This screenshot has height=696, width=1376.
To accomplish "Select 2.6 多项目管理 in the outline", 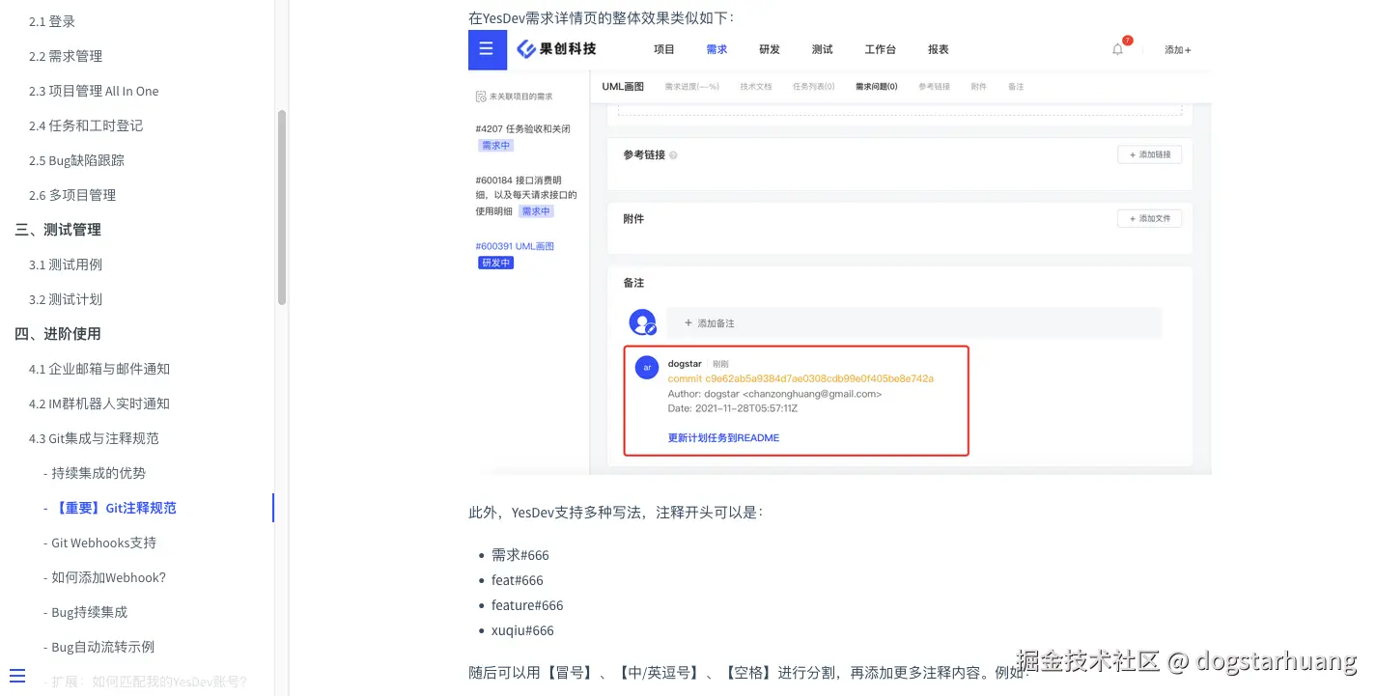I will click(x=72, y=195).
